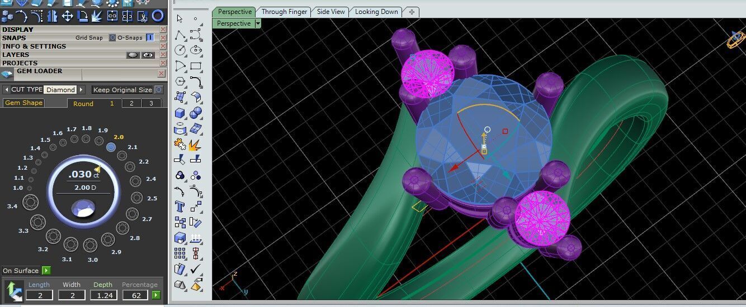Open the On Surface green arrow
The height and width of the screenshot is (307, 746).
pos(46,271)
